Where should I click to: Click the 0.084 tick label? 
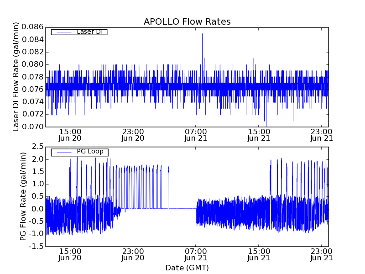pyautogui.click(x=32, y=40)
